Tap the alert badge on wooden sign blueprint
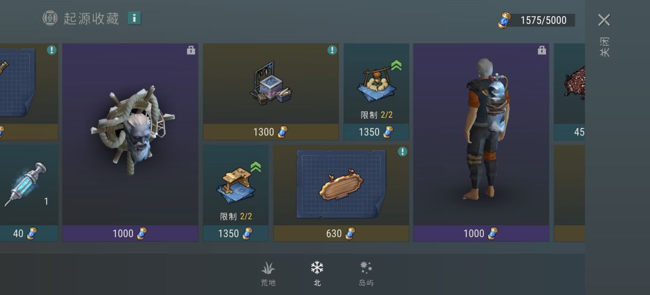The width and height of the screenshot is (650, 295). [402, 151]
